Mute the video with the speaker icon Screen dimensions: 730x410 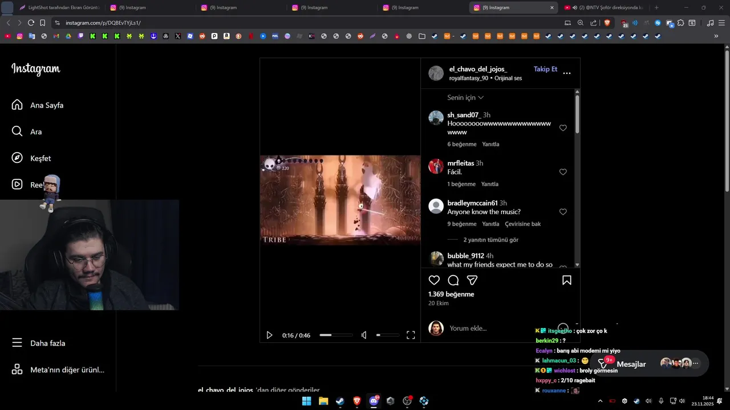coord(364,335)
